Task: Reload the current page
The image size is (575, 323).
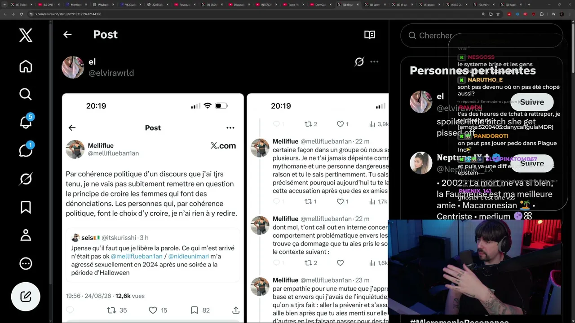Action: coord(21,14)
